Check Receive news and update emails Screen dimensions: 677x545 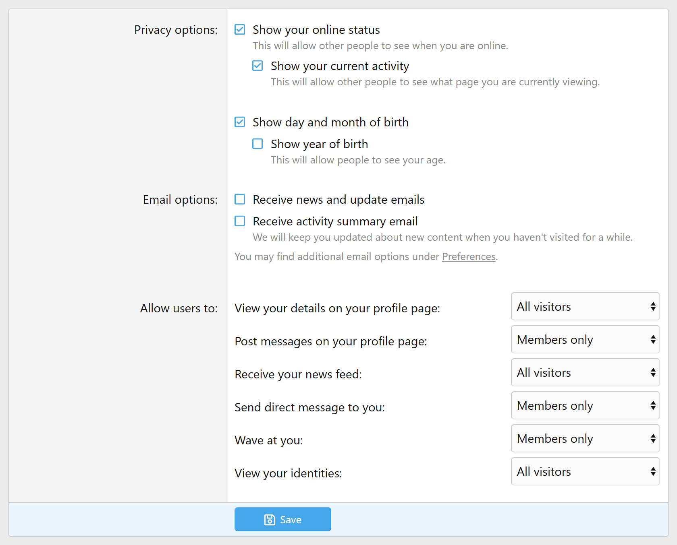point(240,199)
